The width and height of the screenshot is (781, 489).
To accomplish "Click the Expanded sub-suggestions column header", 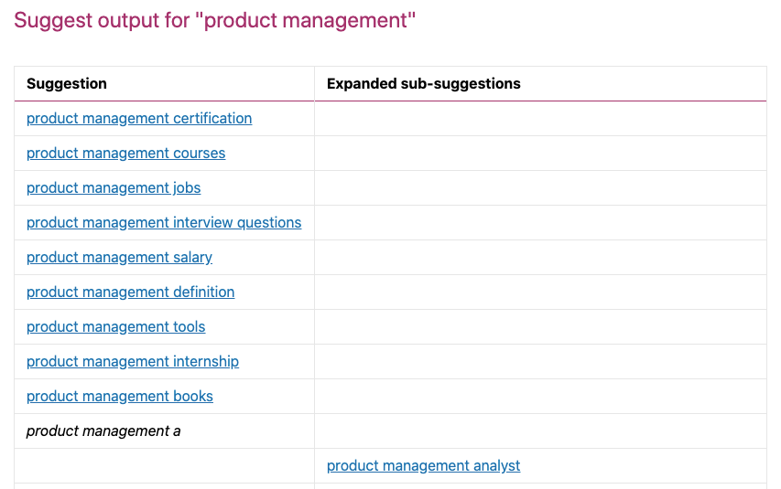I will pyautogui.click(x=423, y=83).
